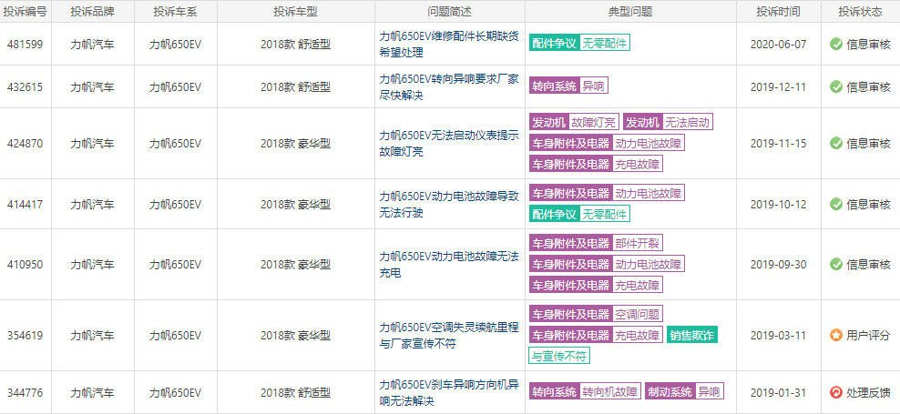
Task: Click 投诉时间 column header
Action: [x=778, y=12]
